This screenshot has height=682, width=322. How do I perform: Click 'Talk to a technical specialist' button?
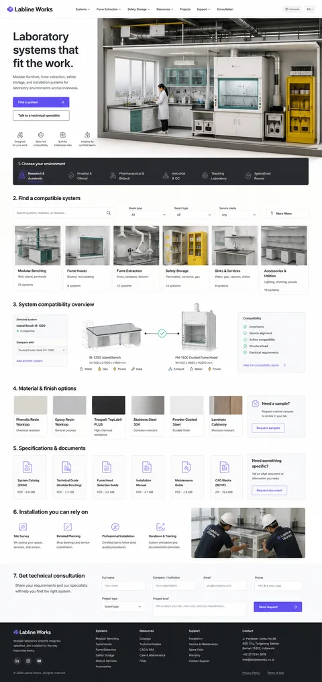[x=41, y=115]
